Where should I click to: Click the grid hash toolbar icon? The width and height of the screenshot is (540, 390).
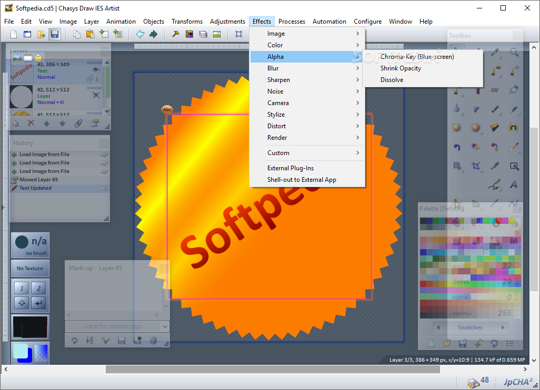coord(238,34)
